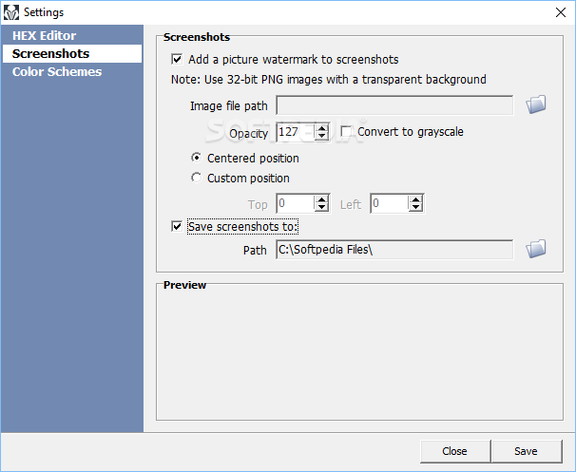Decrease Opacity value with down arrow

click(322, 136)
